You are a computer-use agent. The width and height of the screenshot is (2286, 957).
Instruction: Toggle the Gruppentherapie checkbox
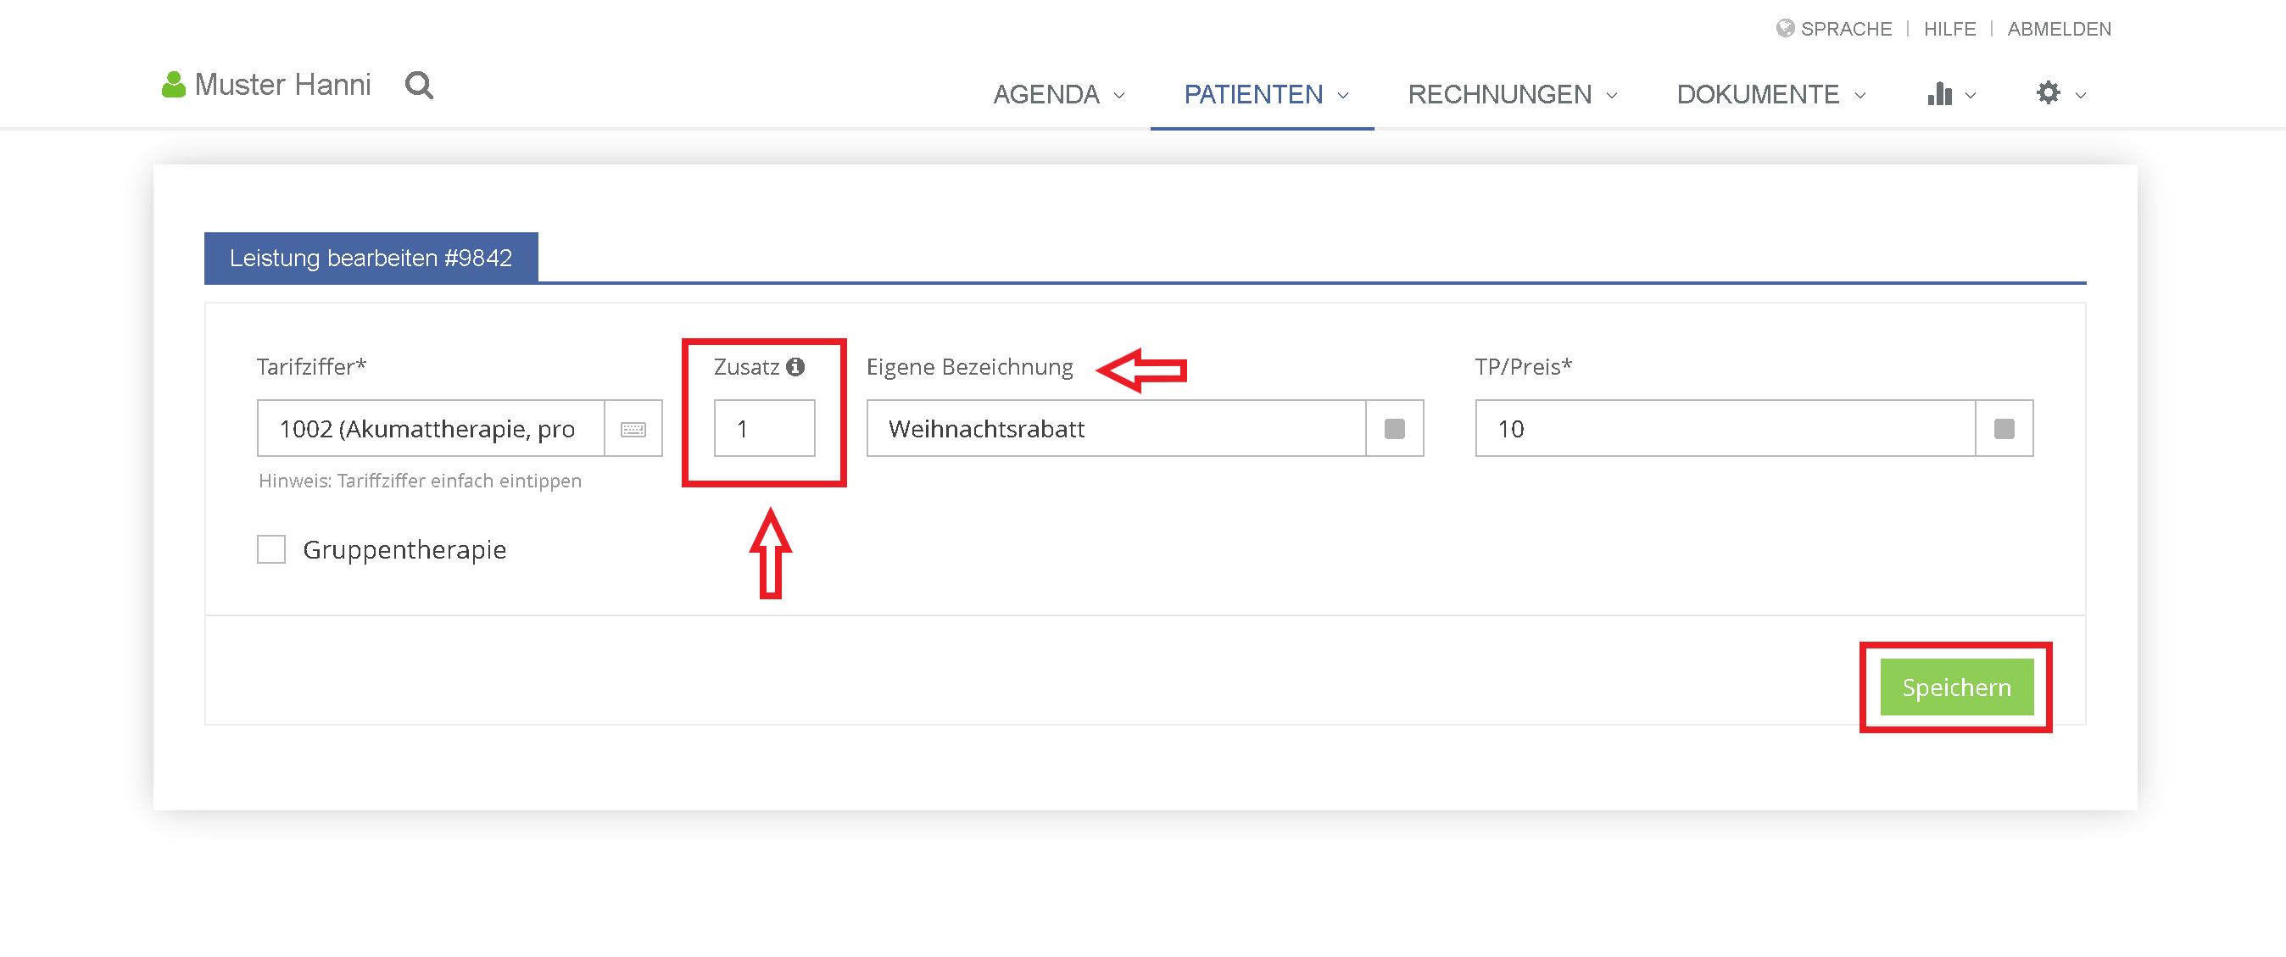tap(271, 549)
